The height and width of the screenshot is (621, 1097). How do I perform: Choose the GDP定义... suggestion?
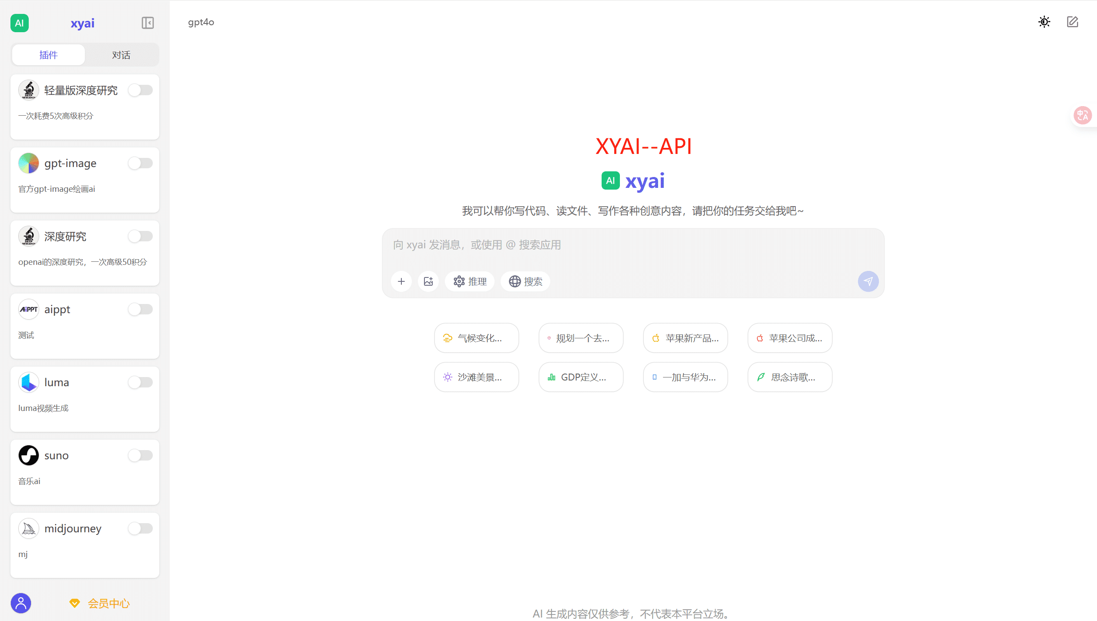581,377
